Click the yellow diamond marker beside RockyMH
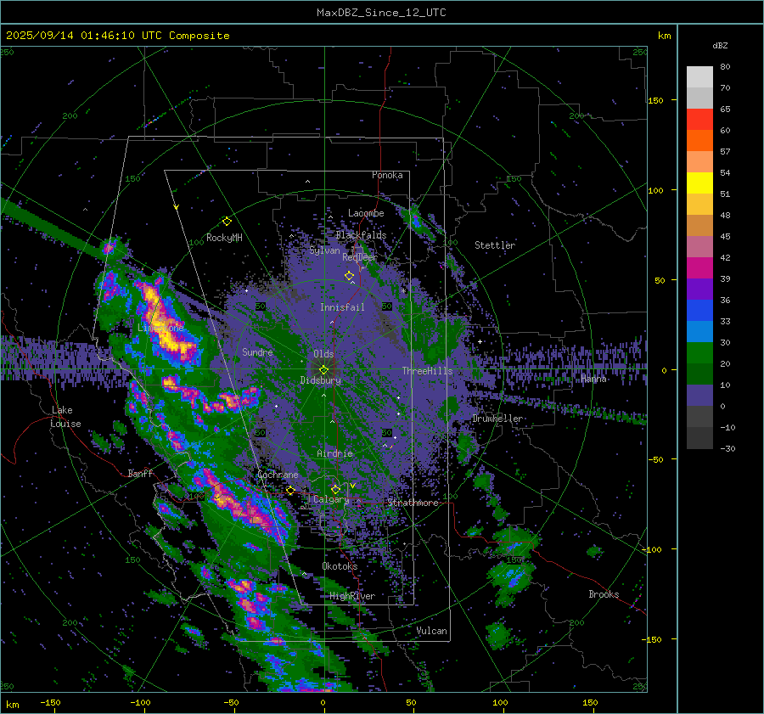This screenshot has width=764, height=714. 227,222
